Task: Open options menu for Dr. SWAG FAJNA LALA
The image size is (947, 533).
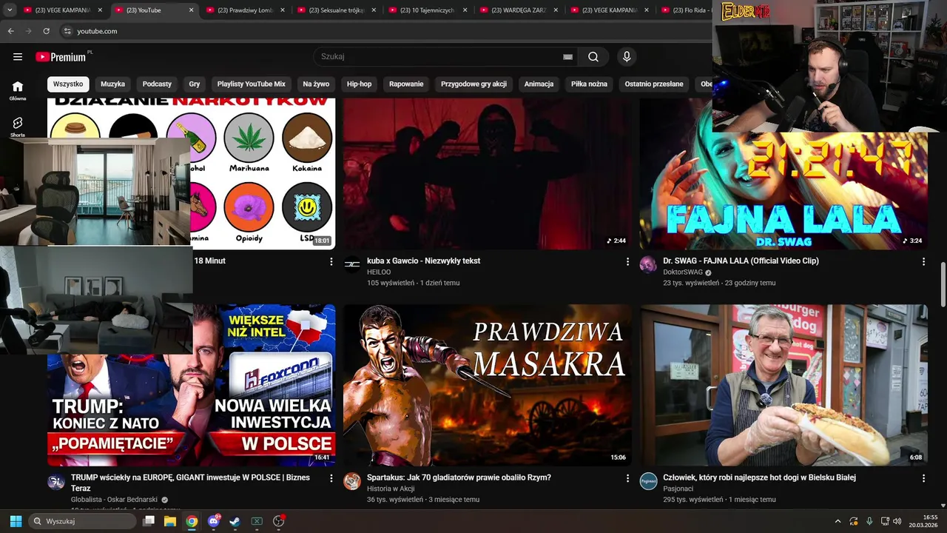Action: click(923, 261)
